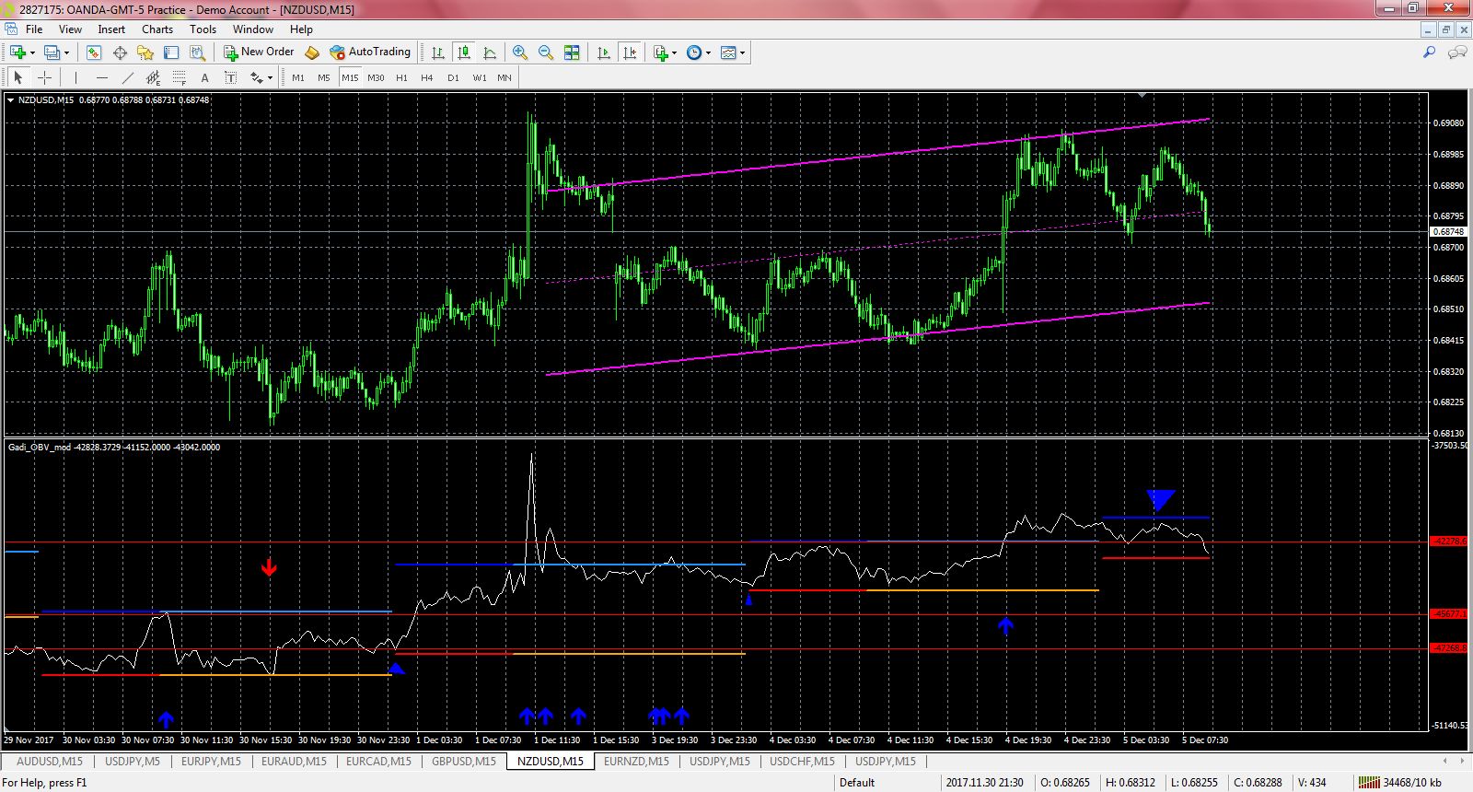The height and width of the screenshot is (792, 1473).
Task: Toggle the H4 timeframe
Action: coord(427,77)
